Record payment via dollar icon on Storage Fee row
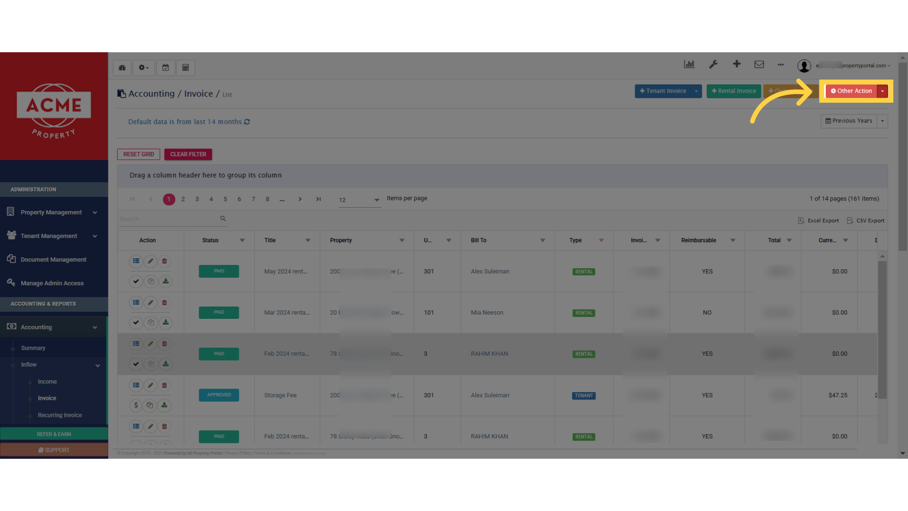 (136, 405)
